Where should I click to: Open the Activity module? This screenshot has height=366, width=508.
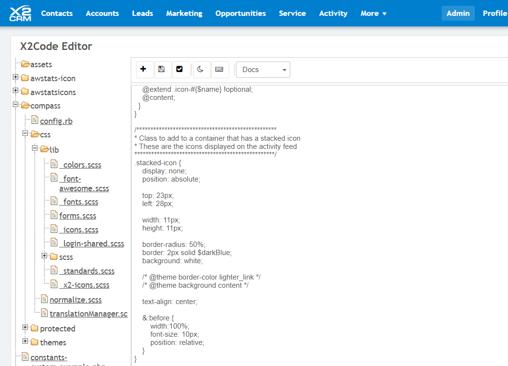(x=334, y=13)
